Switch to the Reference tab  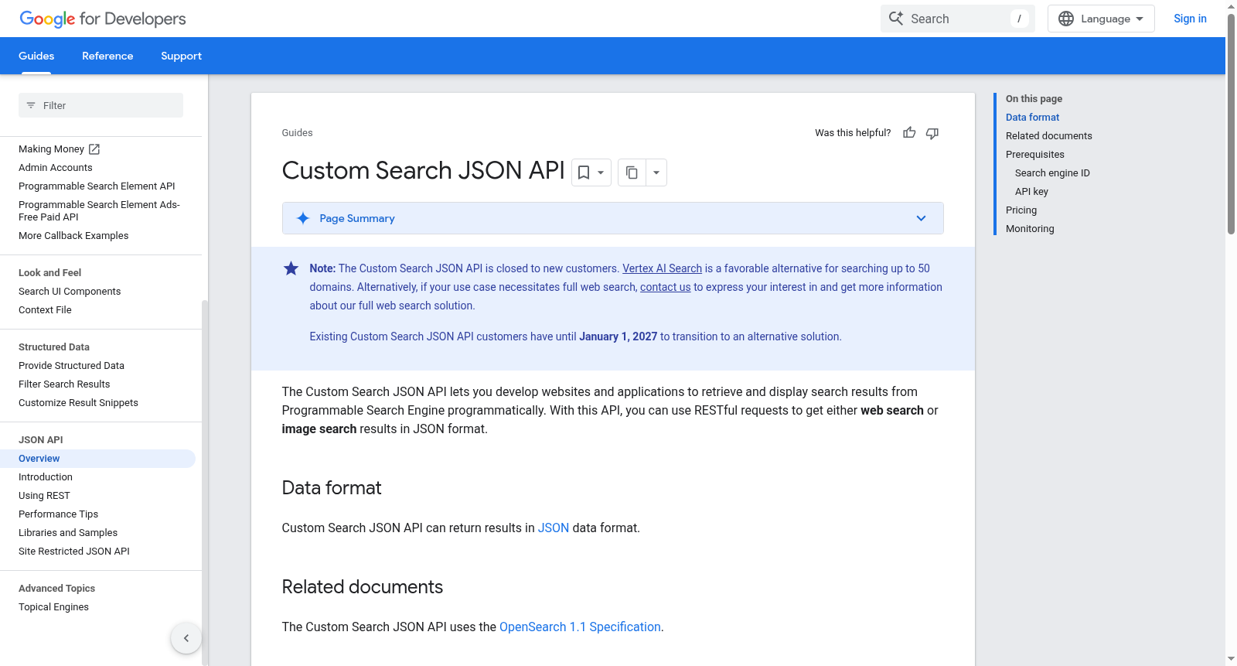click(x=107, y=56)
